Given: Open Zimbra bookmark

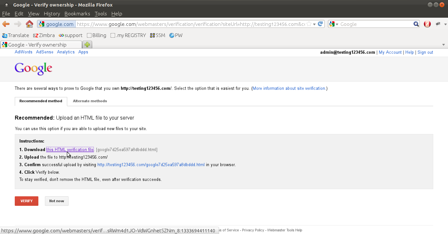Looking at the screenshot, I should tap(44, 35).
